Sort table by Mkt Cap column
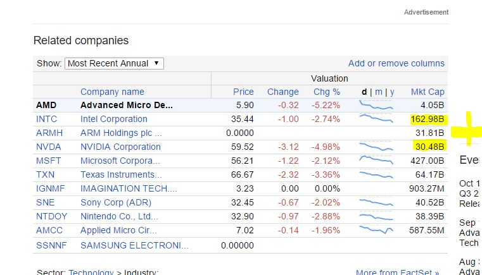 coord(428,92)
